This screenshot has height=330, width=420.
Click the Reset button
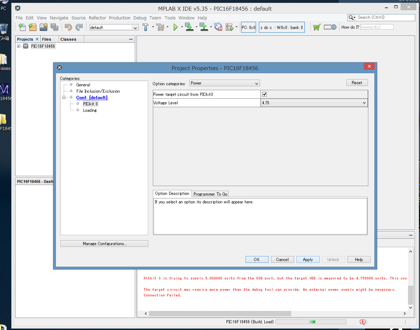click(357, 83)
